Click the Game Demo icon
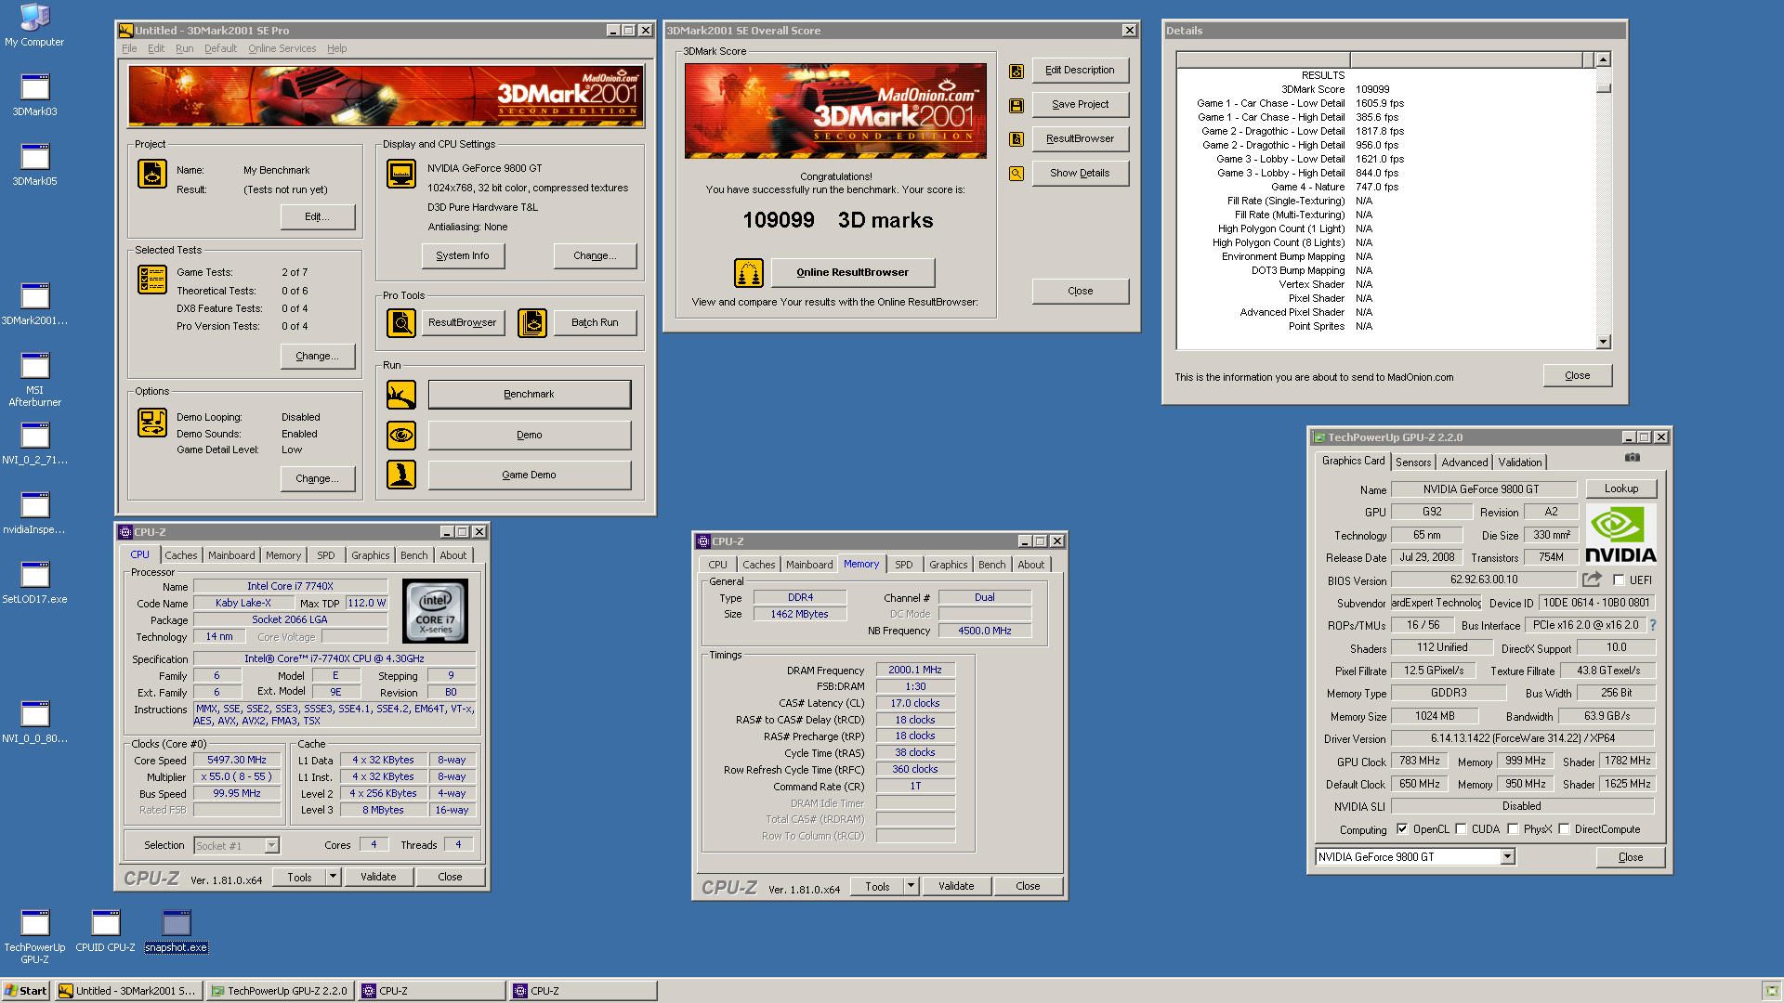The height and width of the screenshot is (1003, 1784). tap(401, 475)
